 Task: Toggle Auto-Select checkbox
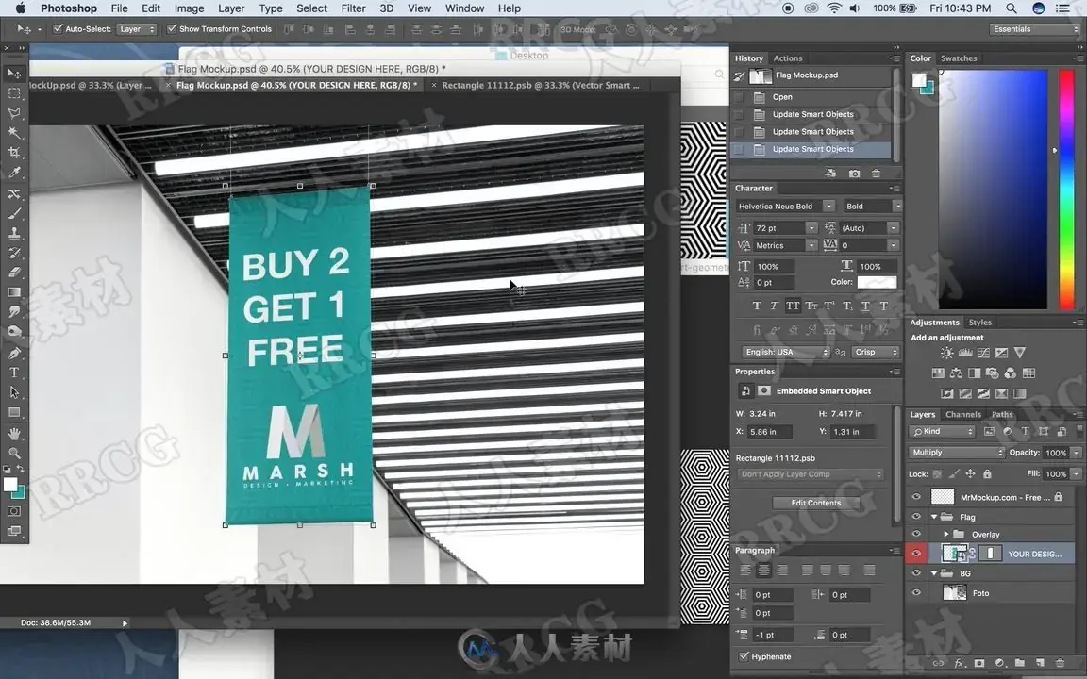tap(59, 29)
